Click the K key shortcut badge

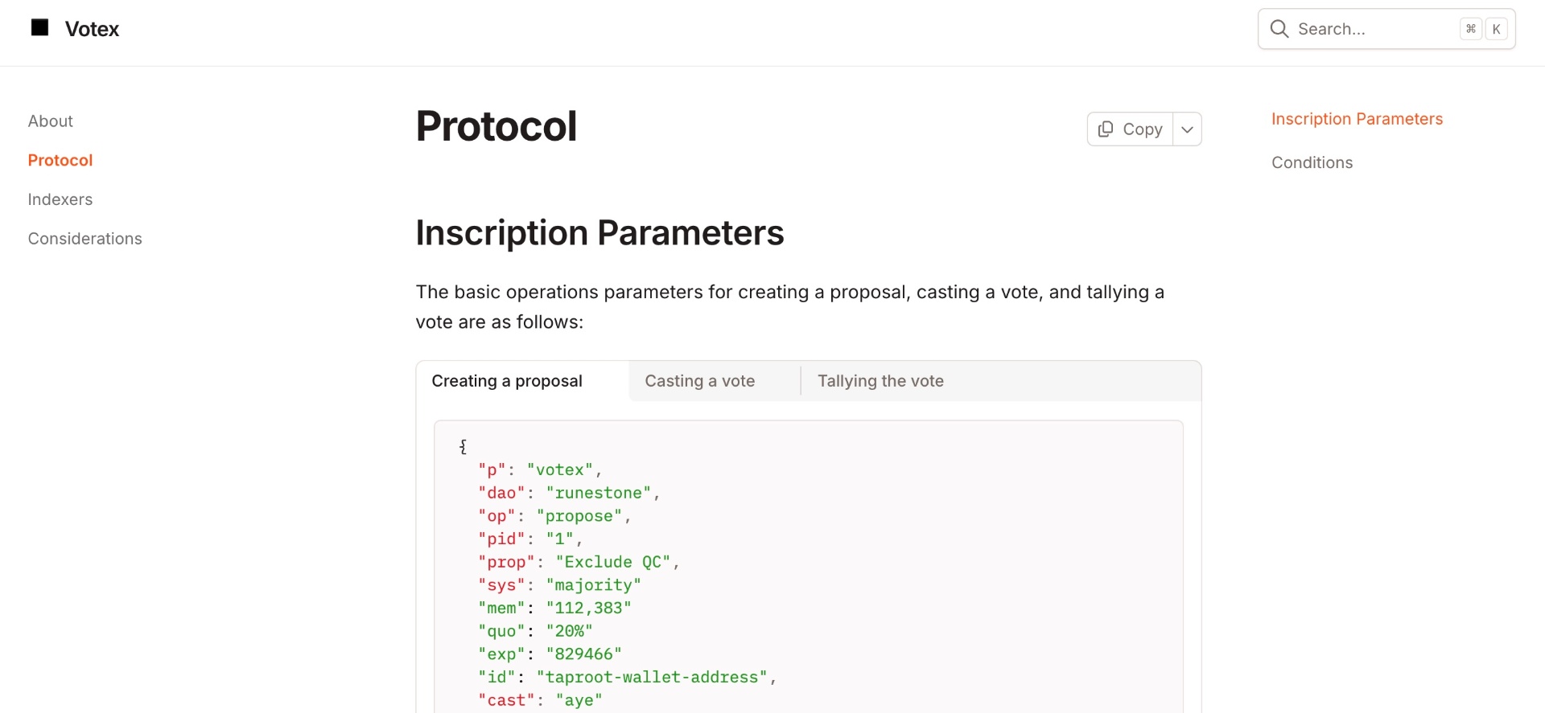(1496, 29)
